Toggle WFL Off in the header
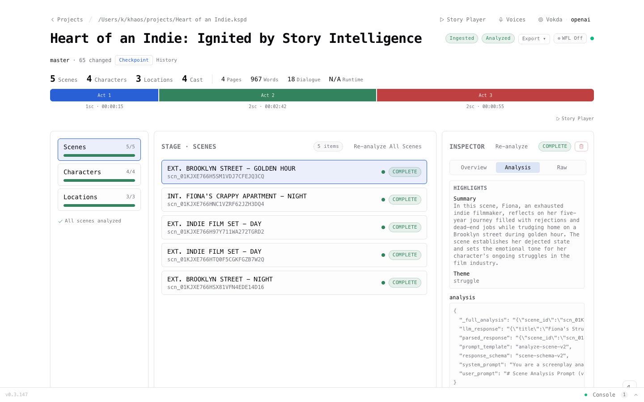The height and width of the screenshot is (402, 644). click(x=570, y=38)
